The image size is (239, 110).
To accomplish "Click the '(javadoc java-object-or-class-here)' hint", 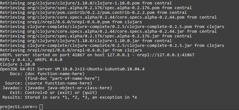I will tap(68, 88).
